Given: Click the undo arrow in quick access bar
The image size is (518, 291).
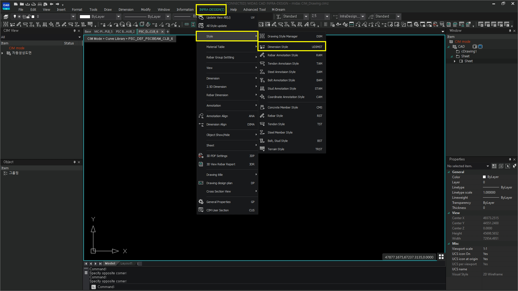Looking at the screenshot, I should 52,4.
